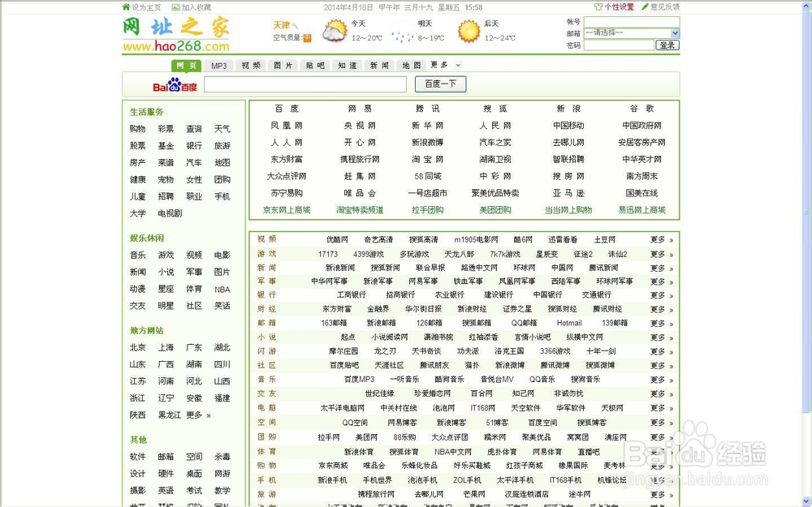Click the 意见反馈 pencil icon
The image size is (812, 507).
pos(645,6)
